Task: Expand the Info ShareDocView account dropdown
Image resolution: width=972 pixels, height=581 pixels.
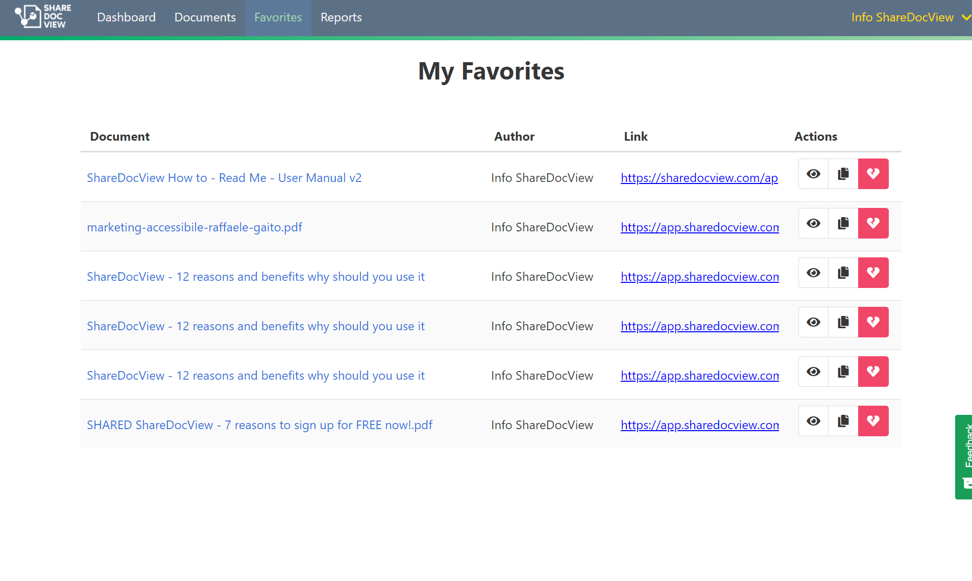Action: (x=903, y=17)
